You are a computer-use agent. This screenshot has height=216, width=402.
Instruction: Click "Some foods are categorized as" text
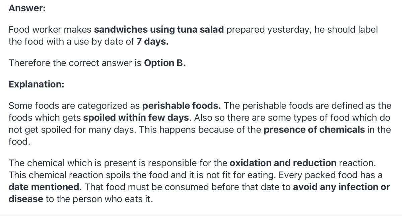point(74,106)
